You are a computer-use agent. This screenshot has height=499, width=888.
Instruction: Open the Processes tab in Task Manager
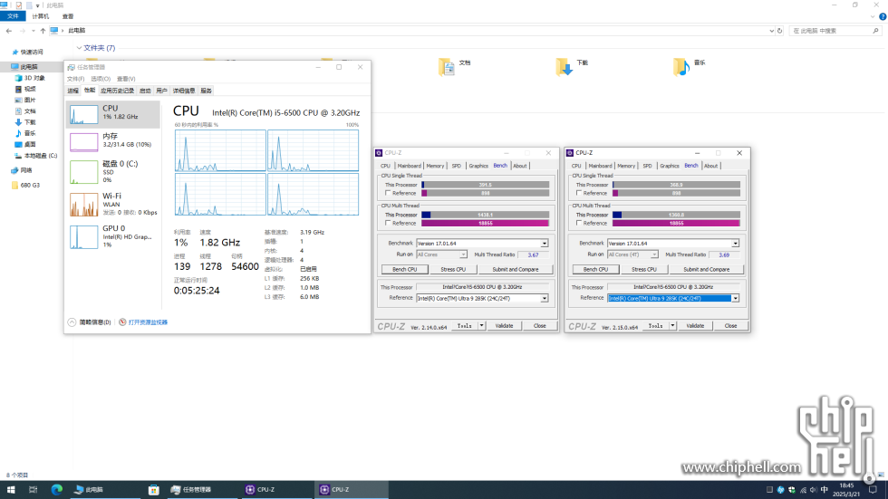73,91
